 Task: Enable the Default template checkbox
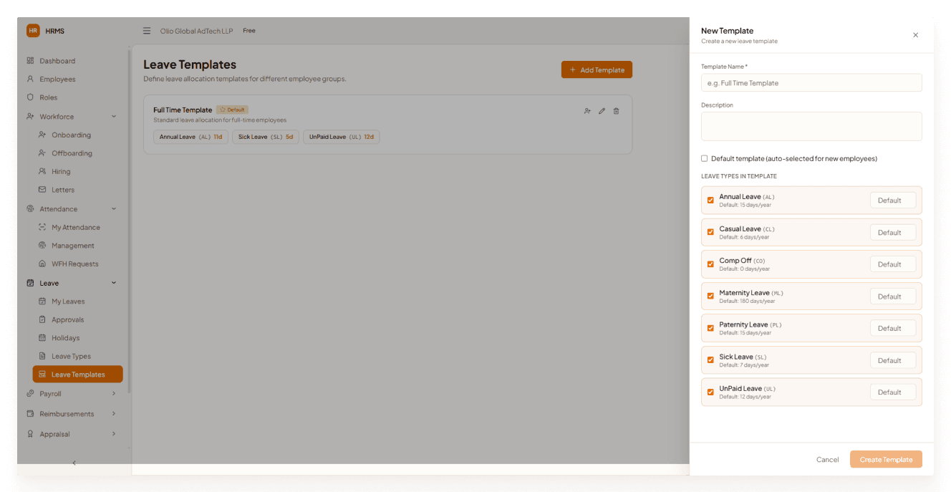click(704, 158)
